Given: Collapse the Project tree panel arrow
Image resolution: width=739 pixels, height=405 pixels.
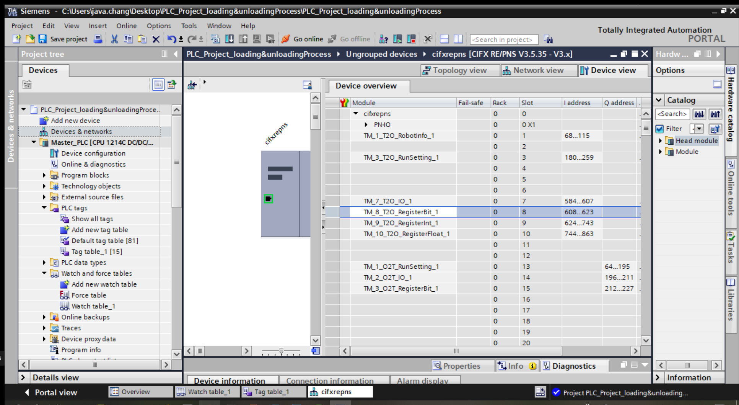Looking at the screenshot, I should tap(176, 54).
